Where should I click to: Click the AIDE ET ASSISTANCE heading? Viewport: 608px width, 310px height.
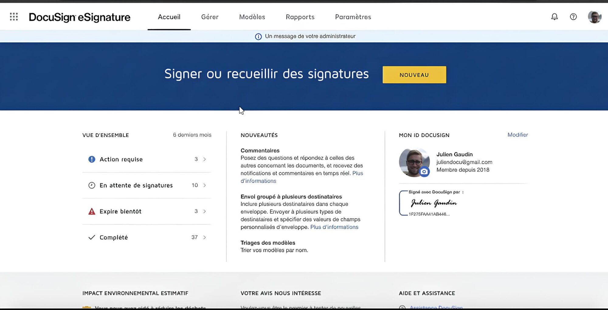[427, 293]
